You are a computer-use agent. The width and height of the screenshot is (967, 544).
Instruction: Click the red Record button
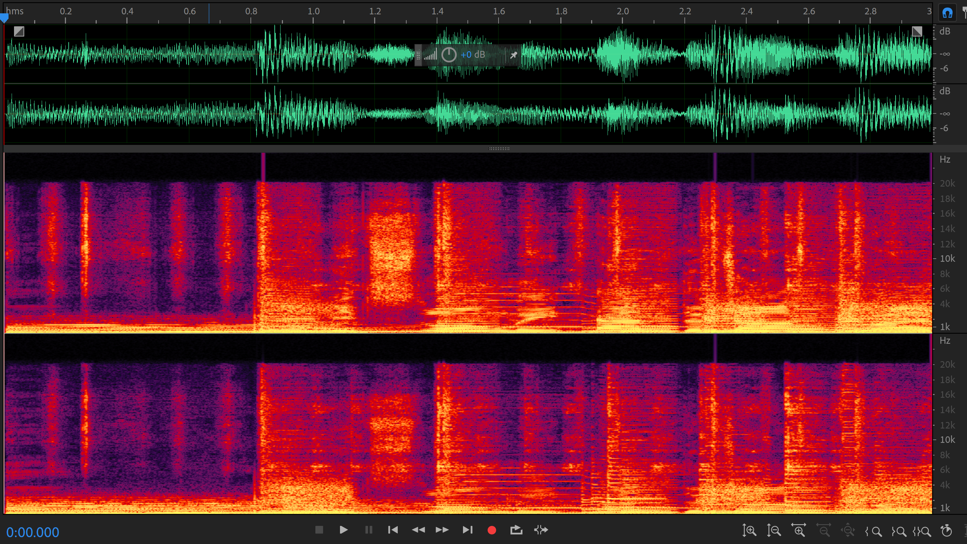(492, 530)
